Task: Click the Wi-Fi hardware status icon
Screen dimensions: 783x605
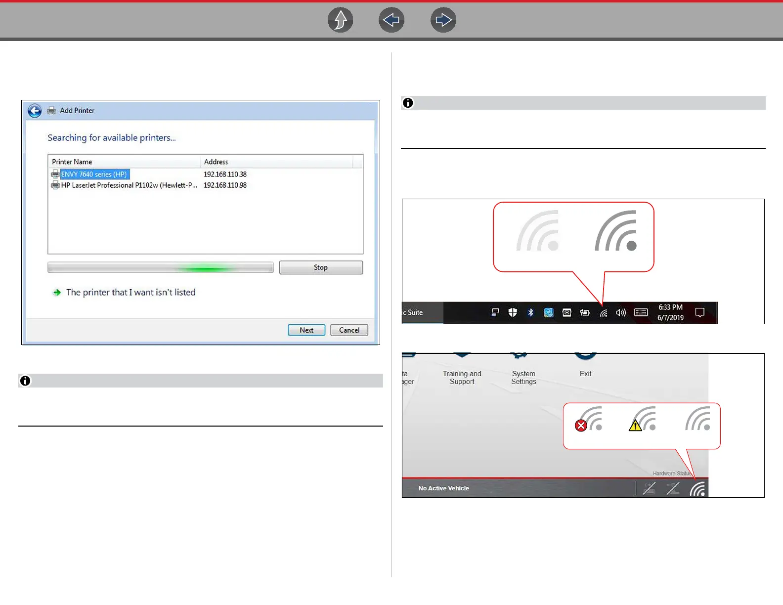Action: [x=698, y=489]
